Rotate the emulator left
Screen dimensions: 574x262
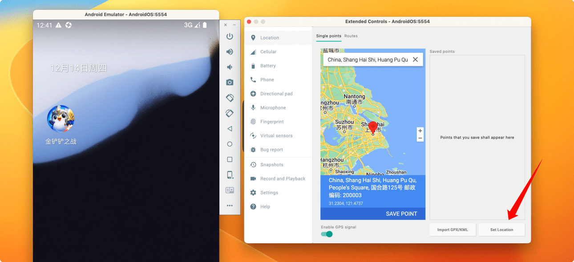tap(230, 98)
